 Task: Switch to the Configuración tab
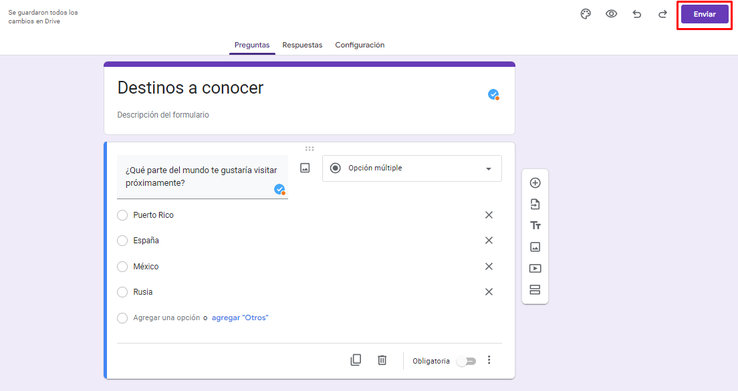click(360, 45)
